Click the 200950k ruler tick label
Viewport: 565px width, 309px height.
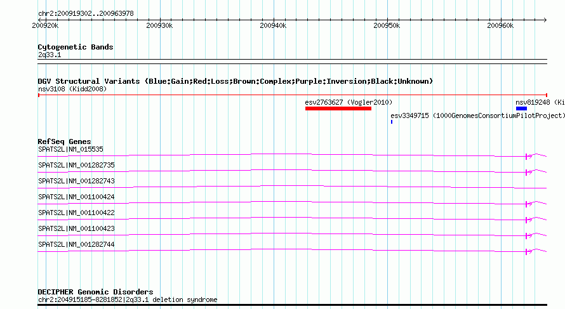[387, 25]
